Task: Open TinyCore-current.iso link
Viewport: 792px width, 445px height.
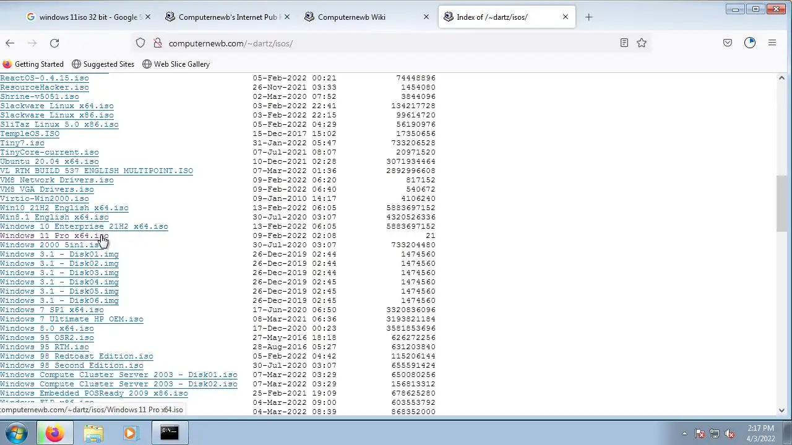Action: point(49,152)
